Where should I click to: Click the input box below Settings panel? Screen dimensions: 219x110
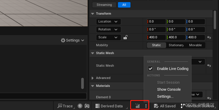(x=43, y=96)
